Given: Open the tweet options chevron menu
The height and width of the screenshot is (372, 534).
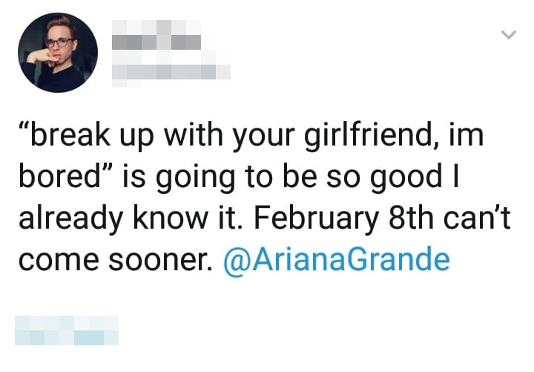Looking at the screenshot, I should [508, 35].
